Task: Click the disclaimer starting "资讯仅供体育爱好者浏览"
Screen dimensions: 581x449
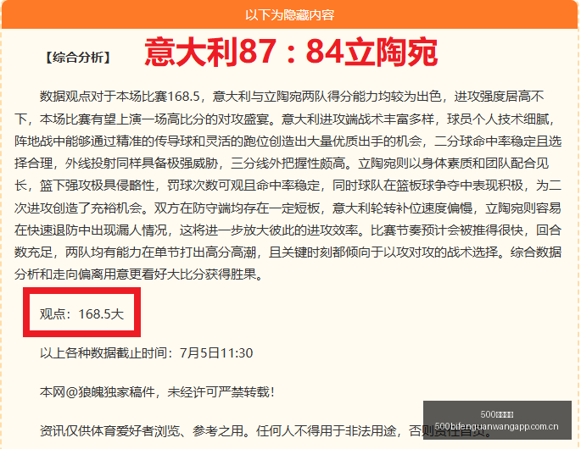Action: [x=265, y=430]
